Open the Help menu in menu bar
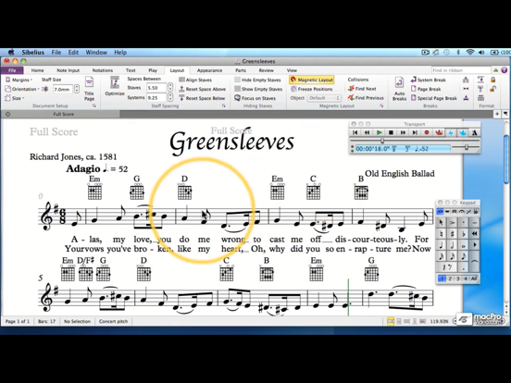This screenshot has height=383, width=511. pyautogui.click(x=120, y=53)
